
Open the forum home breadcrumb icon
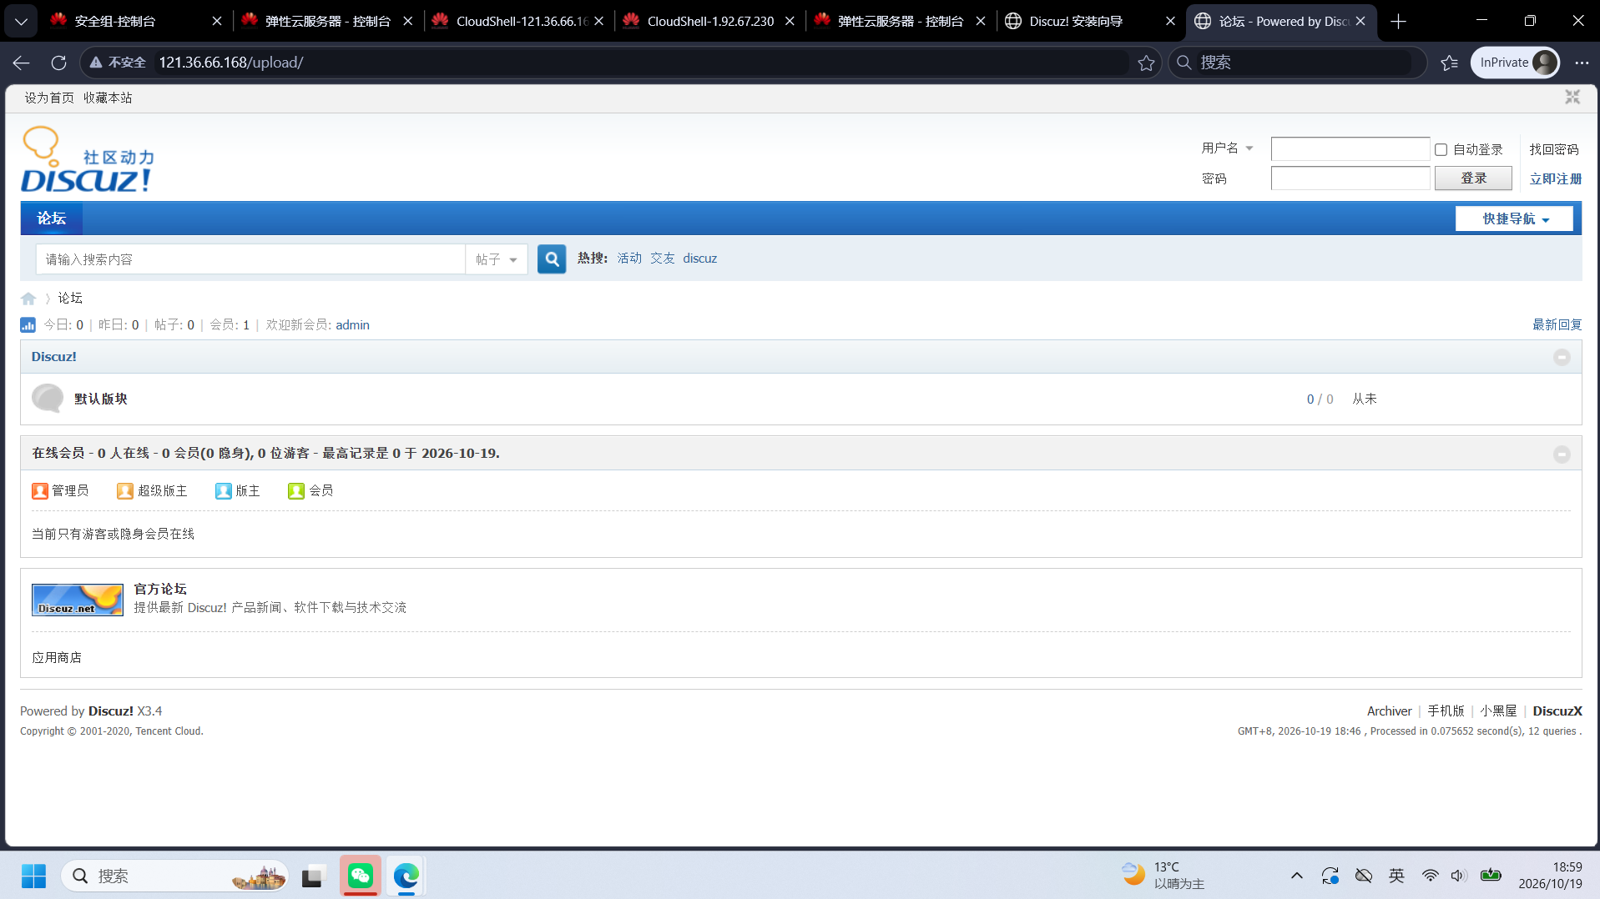pyautogui.click(x=28, y=299)
